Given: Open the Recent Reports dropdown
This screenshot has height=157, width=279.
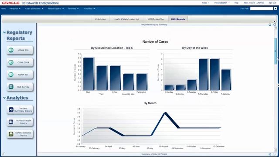Looking at the screenshot, I should click(x=56, y=9).
